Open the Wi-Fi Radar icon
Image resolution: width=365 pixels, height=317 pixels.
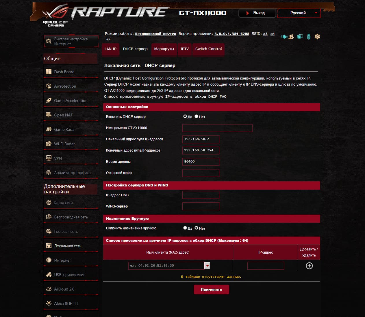click(49, 144)
